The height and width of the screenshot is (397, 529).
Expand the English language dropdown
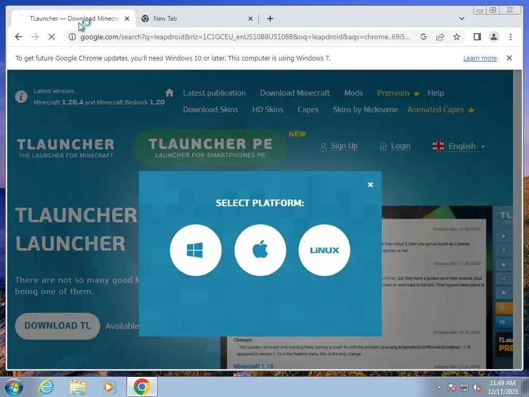coord(459,146)
